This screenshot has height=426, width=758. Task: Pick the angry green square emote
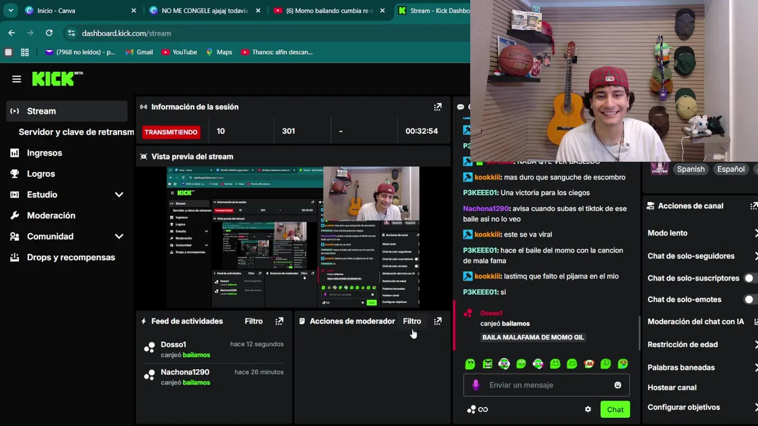[x=487, y=364]
